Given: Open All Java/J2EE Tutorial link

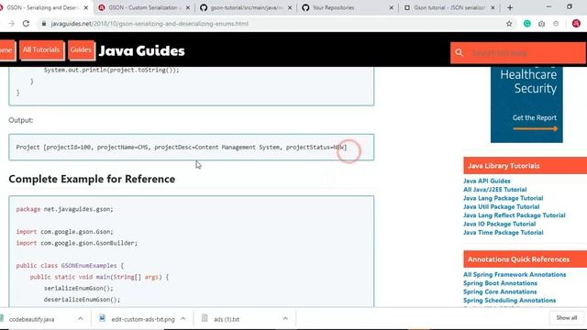Looking at the screenshot, I should pyautogui.click(x=495, y=190).
